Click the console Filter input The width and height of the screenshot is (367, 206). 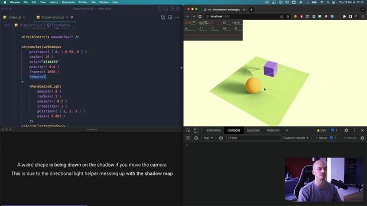(254, 138)
